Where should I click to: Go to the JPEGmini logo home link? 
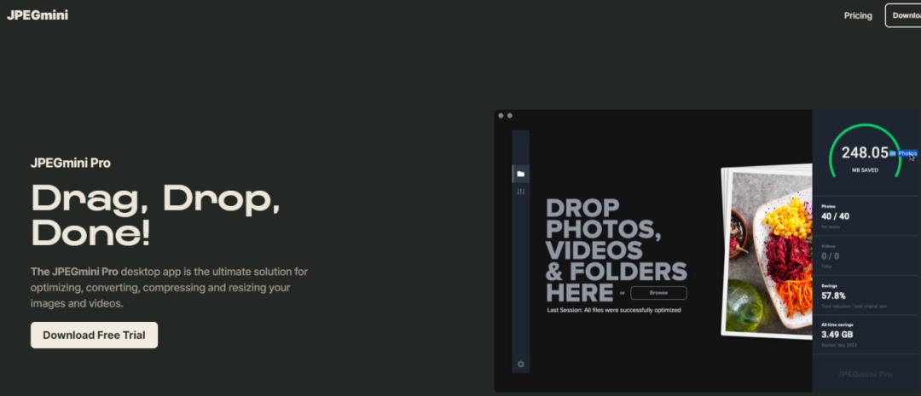pyautogui.click(x=38, y=15)
